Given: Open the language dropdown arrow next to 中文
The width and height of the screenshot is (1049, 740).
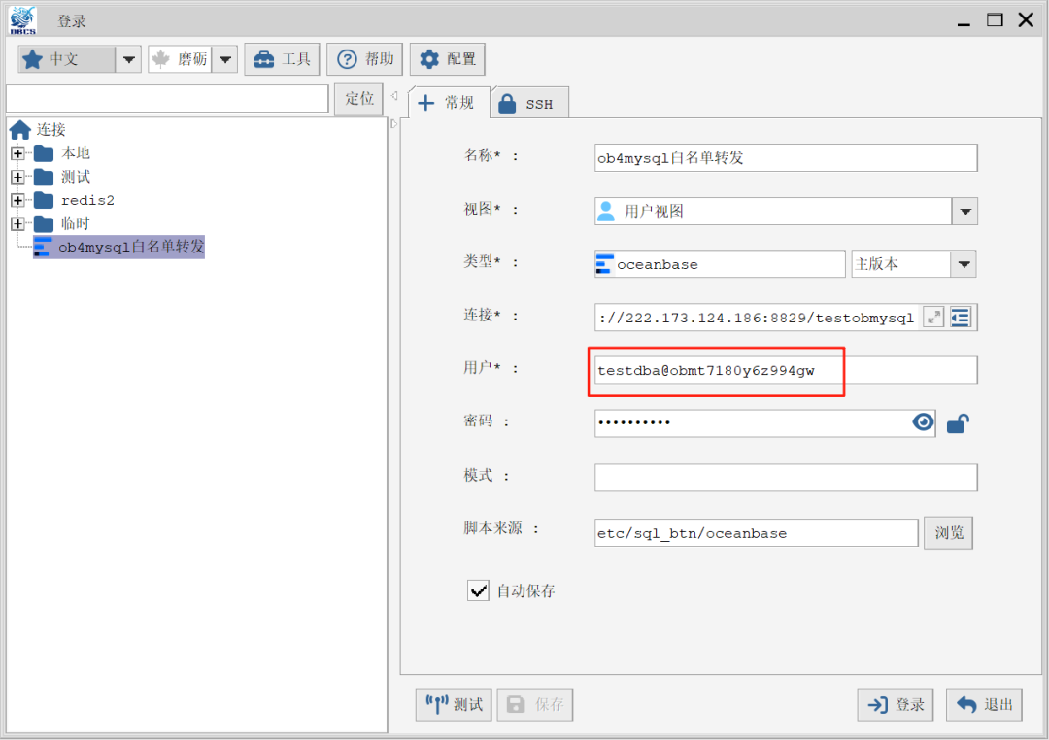Looking at the screenshot, I should coord(128,59).
